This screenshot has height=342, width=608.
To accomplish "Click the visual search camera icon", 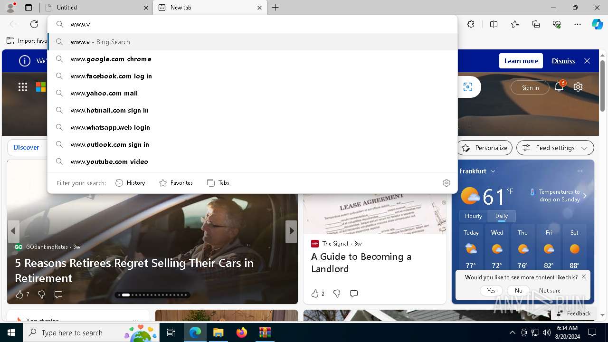I will [468, 87].
